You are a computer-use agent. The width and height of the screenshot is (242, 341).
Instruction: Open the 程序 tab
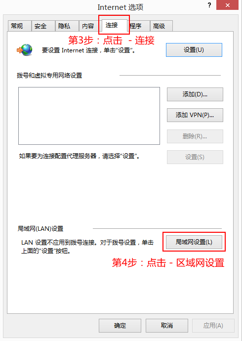(139, 26)
